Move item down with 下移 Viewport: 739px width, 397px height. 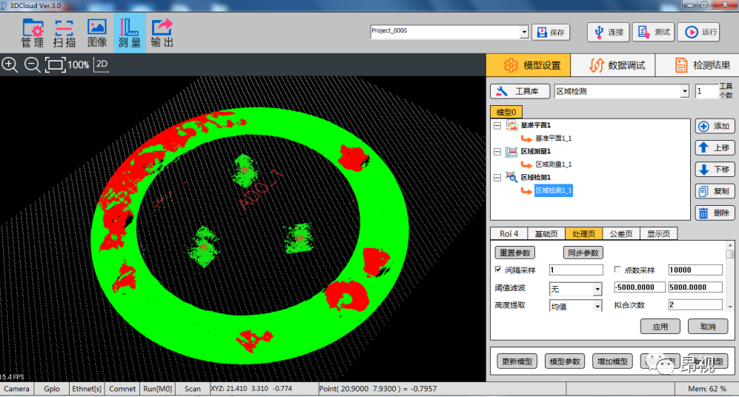[715, 170]
